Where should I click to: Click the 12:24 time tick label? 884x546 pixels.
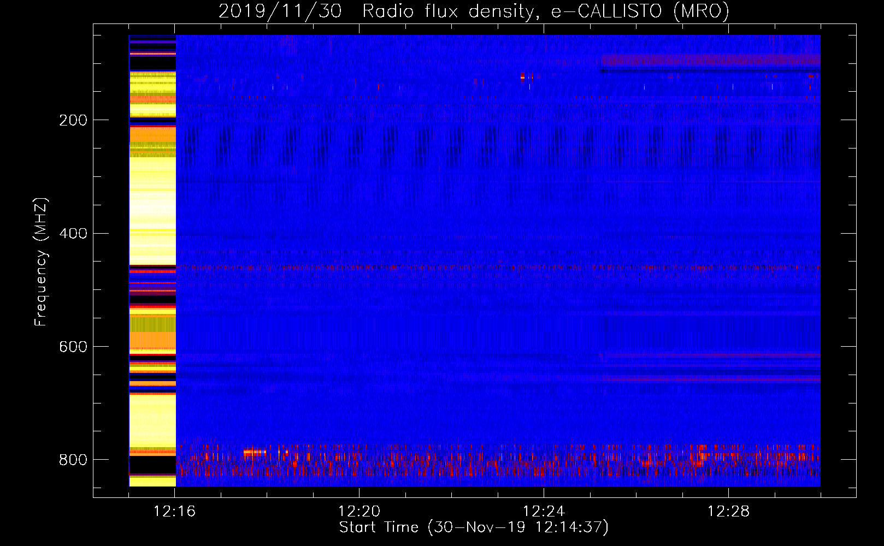coord(544,512)
